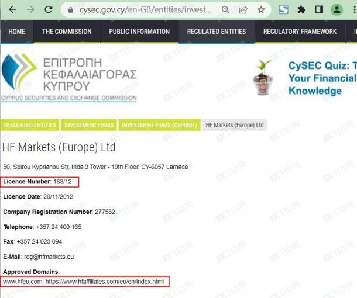
Task: Open the extensions puzzle piece menu
Action: [301, 10]
